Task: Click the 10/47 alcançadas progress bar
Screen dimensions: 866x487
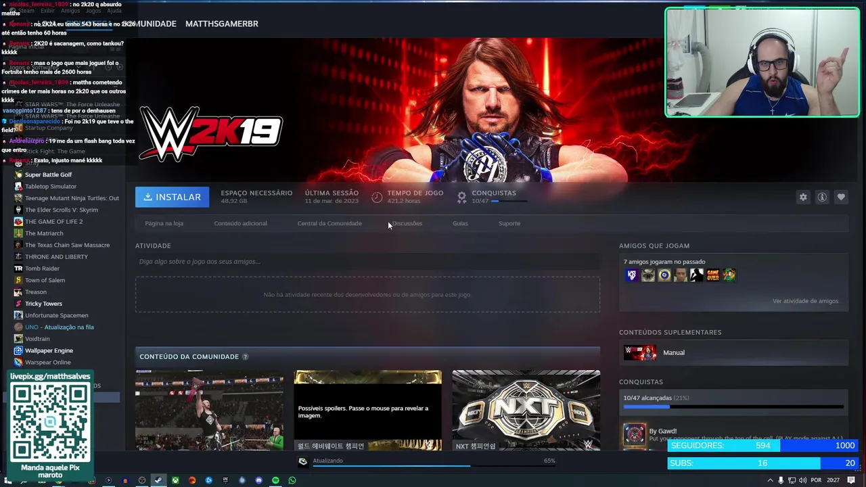Action: pos(733,407)
